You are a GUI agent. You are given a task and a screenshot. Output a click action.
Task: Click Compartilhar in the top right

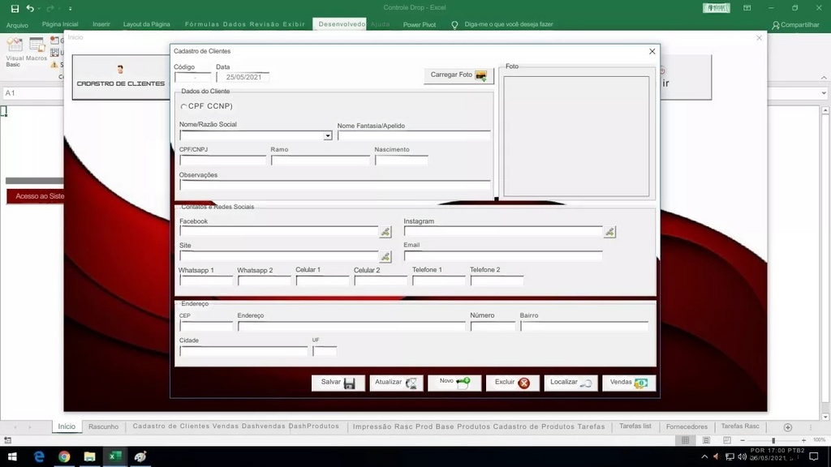pyautogui.click(x=795, y=24)
